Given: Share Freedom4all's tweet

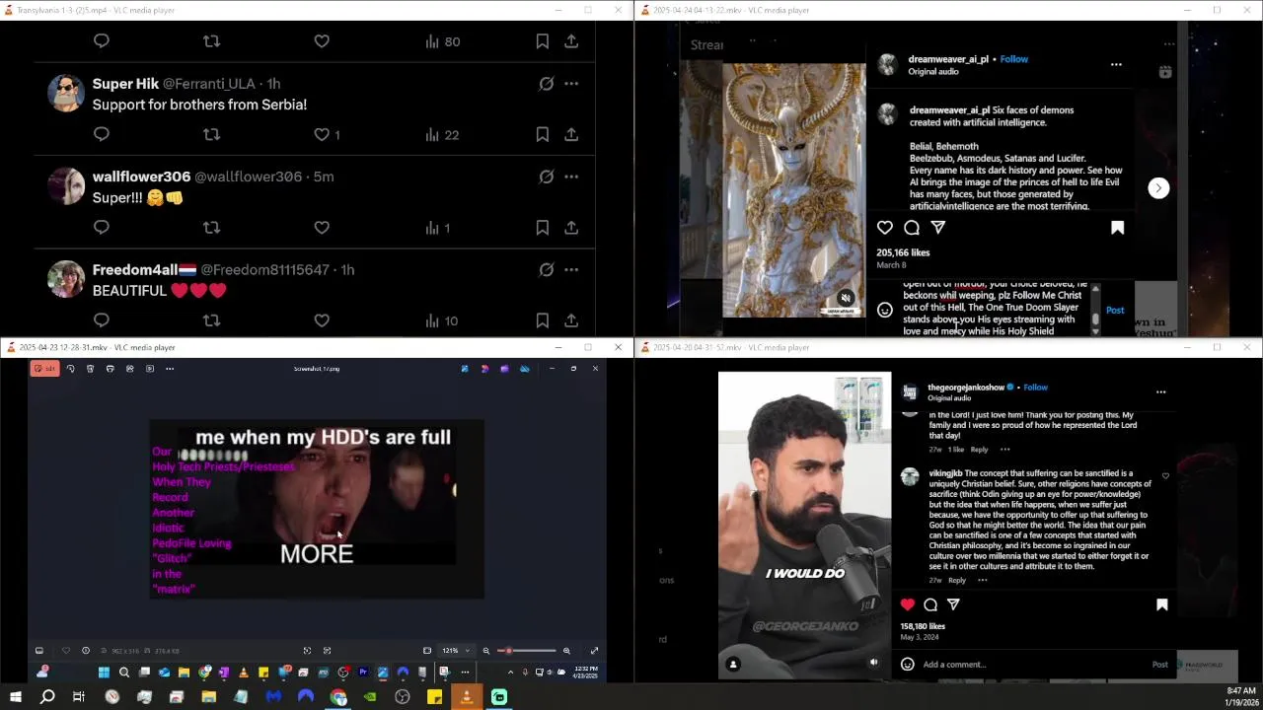Looking at the screenshot, I should 571,320.
